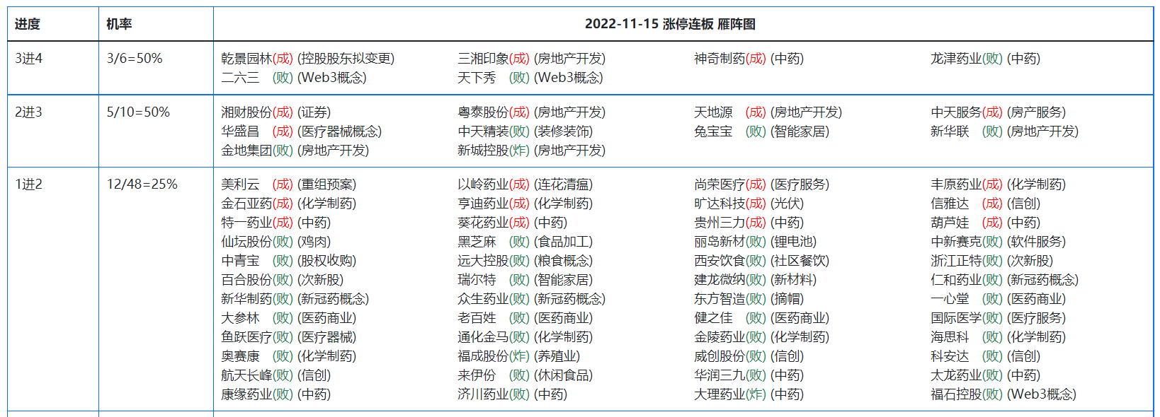Click stock name 特一药业
The image size is (1160, 417).
pos(246,223)
